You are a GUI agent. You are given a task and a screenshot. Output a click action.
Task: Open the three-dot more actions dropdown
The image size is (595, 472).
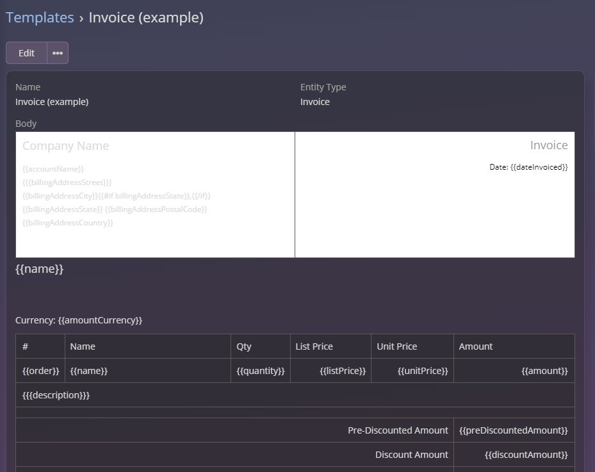coord(58,53)
